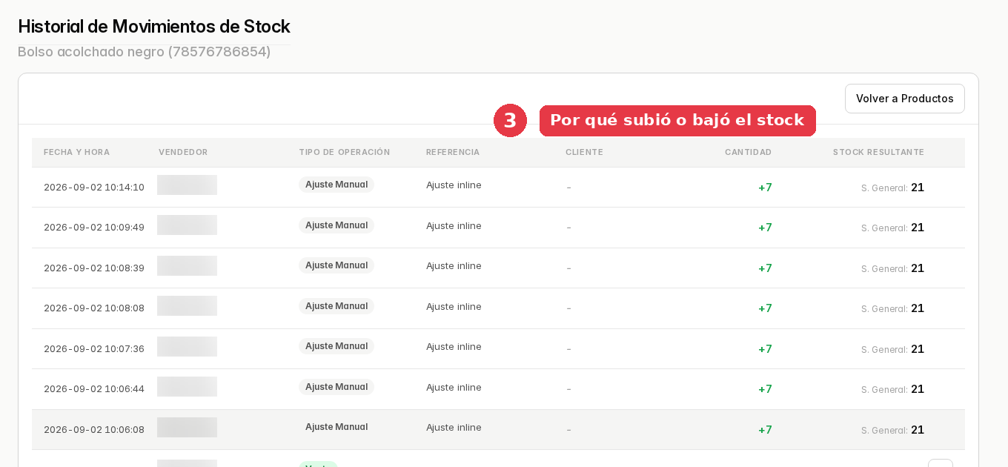
Task: Click the TIPO DE OPERACIÓN column header
Action: point(345,152)
